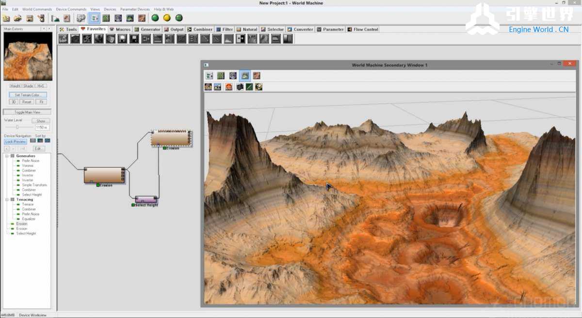Click the yellow build status button
This screenshot has width=582, height=318.
167,18
